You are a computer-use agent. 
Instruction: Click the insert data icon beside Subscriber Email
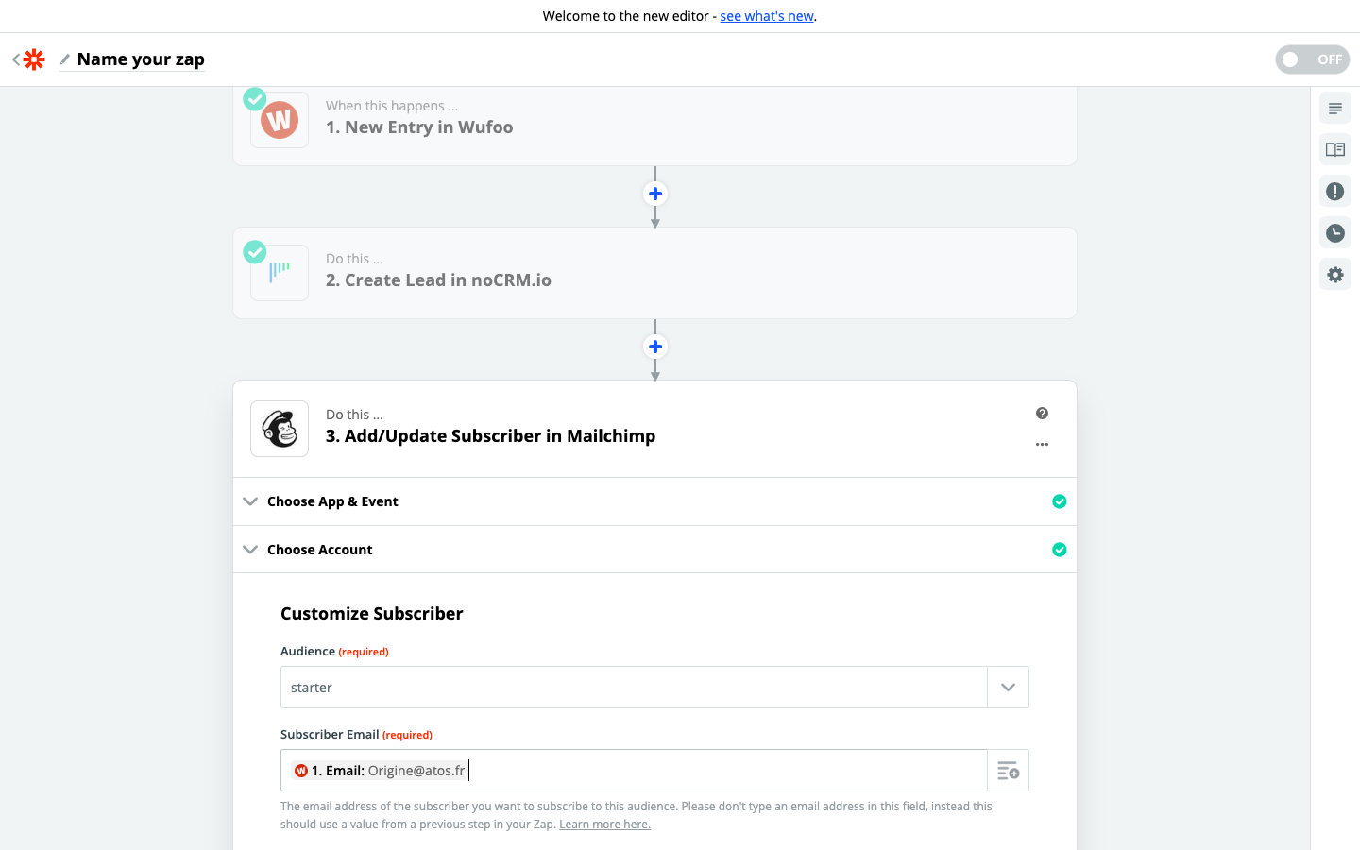tap(1008, 771)
